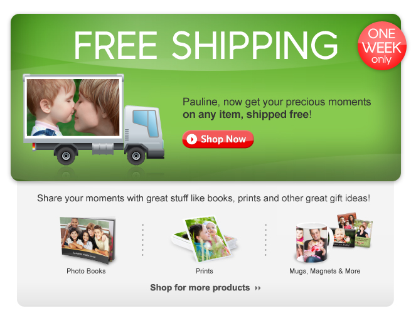Select the Prints label
The image size is (411, 328).
(x=204, y=271)
